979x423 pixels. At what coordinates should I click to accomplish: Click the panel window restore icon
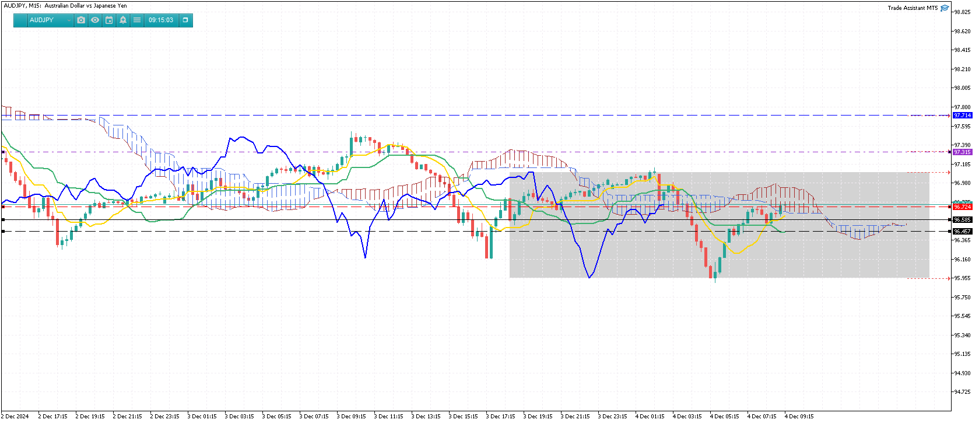[185, 20]
